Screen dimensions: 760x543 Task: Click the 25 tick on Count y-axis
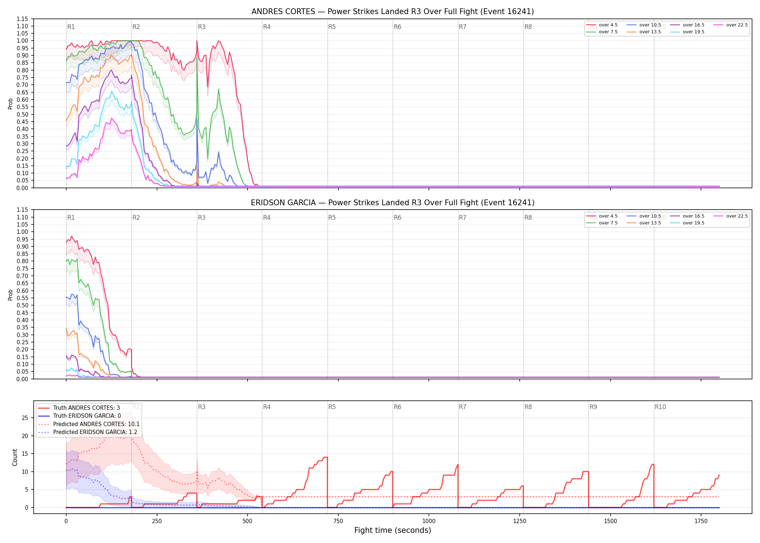pos(25,418)
